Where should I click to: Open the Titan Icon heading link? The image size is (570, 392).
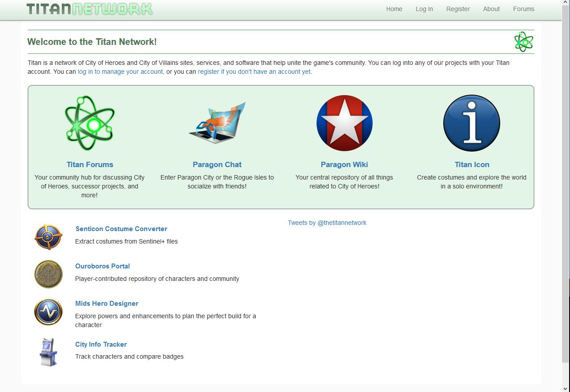[472, 164]
